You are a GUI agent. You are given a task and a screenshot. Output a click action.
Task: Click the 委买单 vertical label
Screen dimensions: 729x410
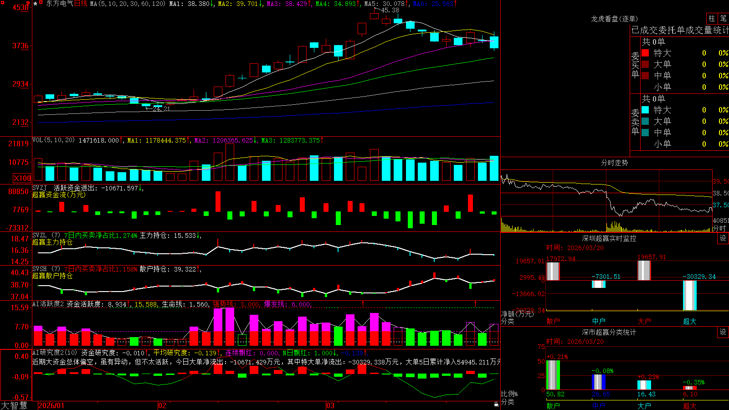[x=635, y=65]
